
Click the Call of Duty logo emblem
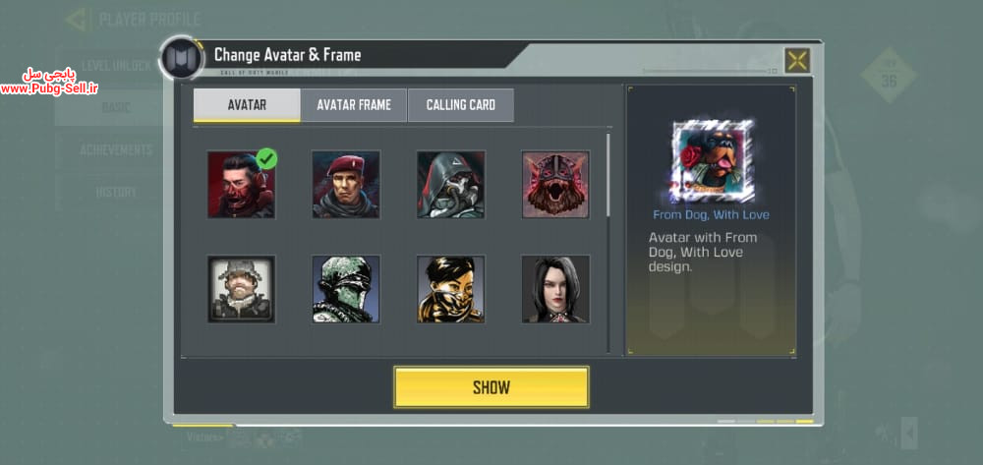point(181,58)
